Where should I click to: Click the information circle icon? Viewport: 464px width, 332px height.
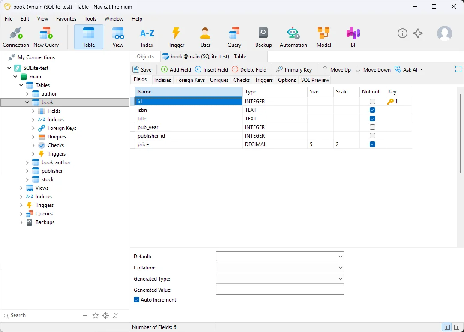(402, 33)
